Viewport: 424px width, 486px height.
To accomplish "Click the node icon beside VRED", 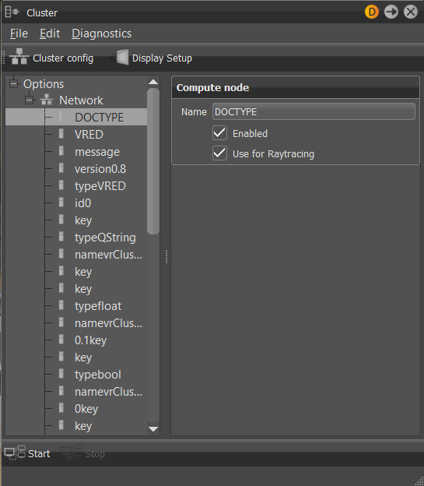I will pos(61,134).
